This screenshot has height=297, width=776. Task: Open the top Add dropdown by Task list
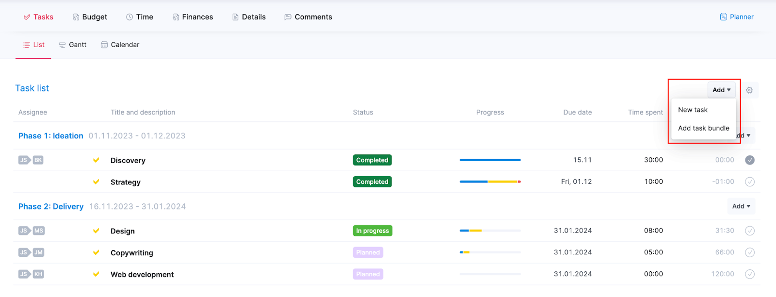click(721, 90)
